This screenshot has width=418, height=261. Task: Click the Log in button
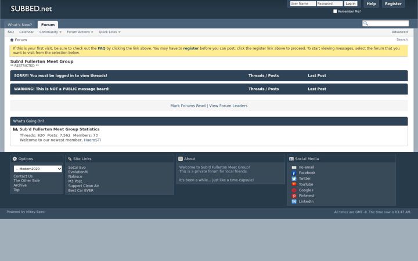(x=351, y=3)
